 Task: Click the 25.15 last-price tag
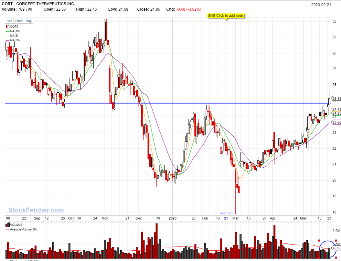336,99
